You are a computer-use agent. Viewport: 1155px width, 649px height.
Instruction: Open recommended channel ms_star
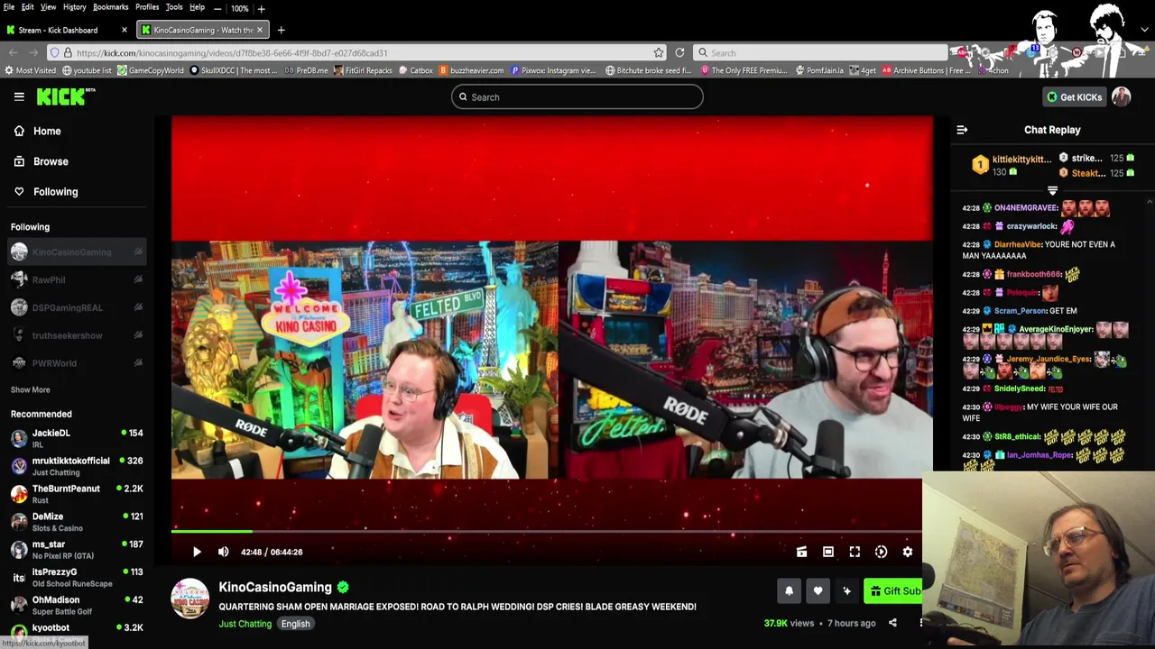click(x=76, y=549)
